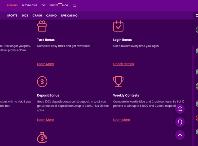Switch to the Sports tab
The image size is (198, 146).
(12, 16)
